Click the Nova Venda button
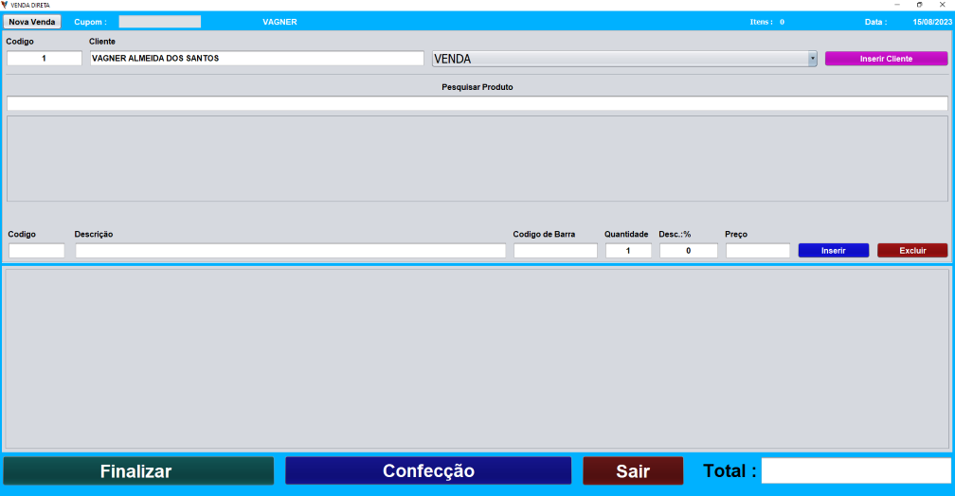 point(32,22)
